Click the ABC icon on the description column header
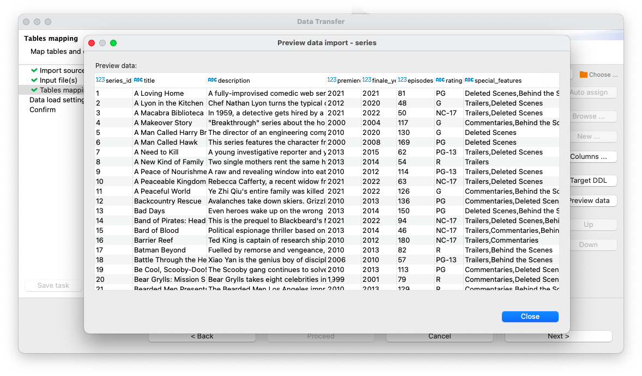This screenshot has width=642, height=376. tap(212, 80)
